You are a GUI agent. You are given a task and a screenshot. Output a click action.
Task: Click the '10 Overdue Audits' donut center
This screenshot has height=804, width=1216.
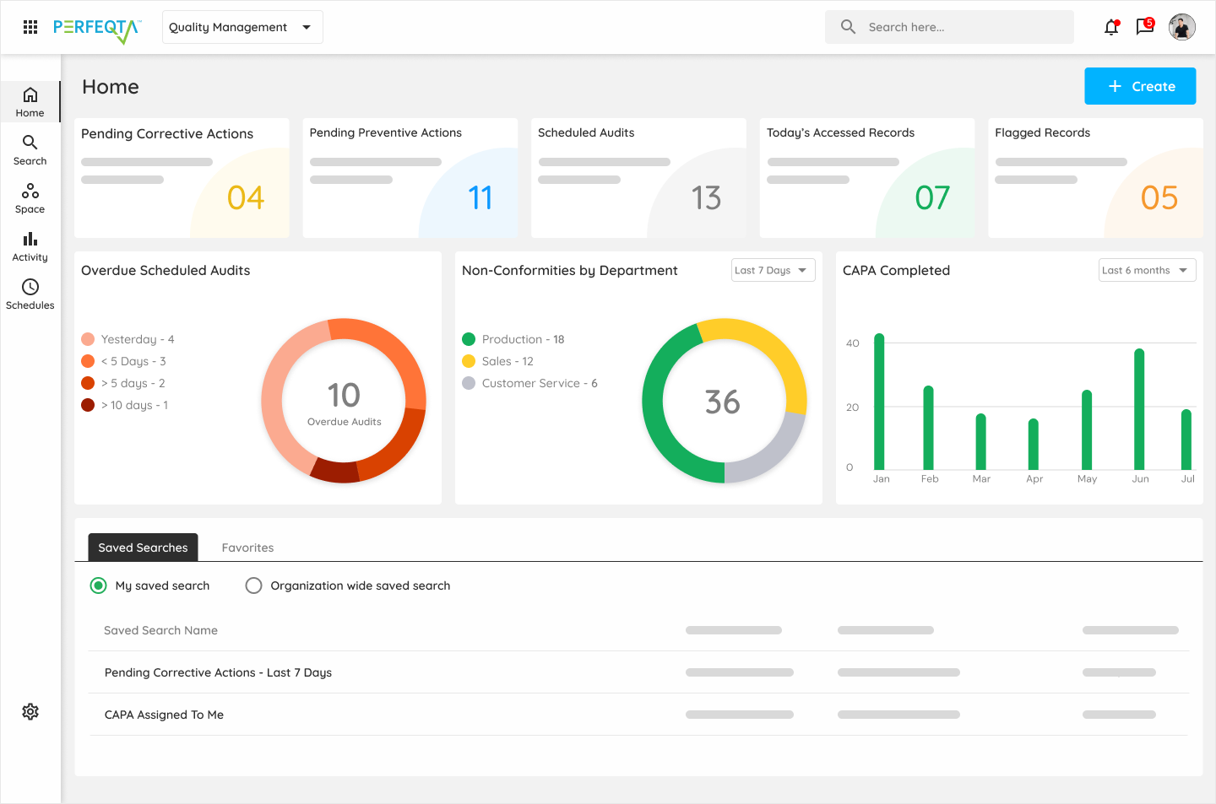pyautogui.click(x=344, y=402)
